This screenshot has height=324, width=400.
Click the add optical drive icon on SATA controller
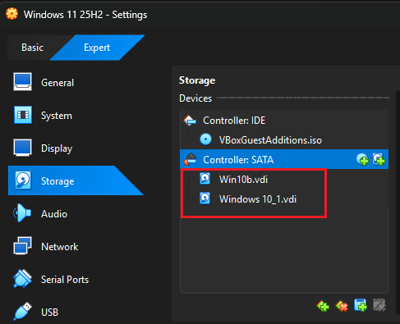coord(362,159)
